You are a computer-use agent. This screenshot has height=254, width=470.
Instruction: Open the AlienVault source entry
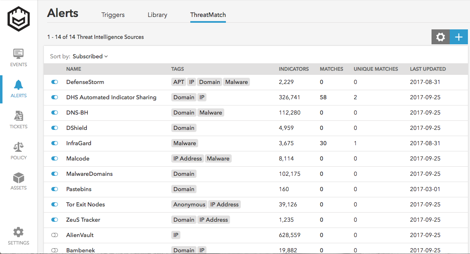80,235
